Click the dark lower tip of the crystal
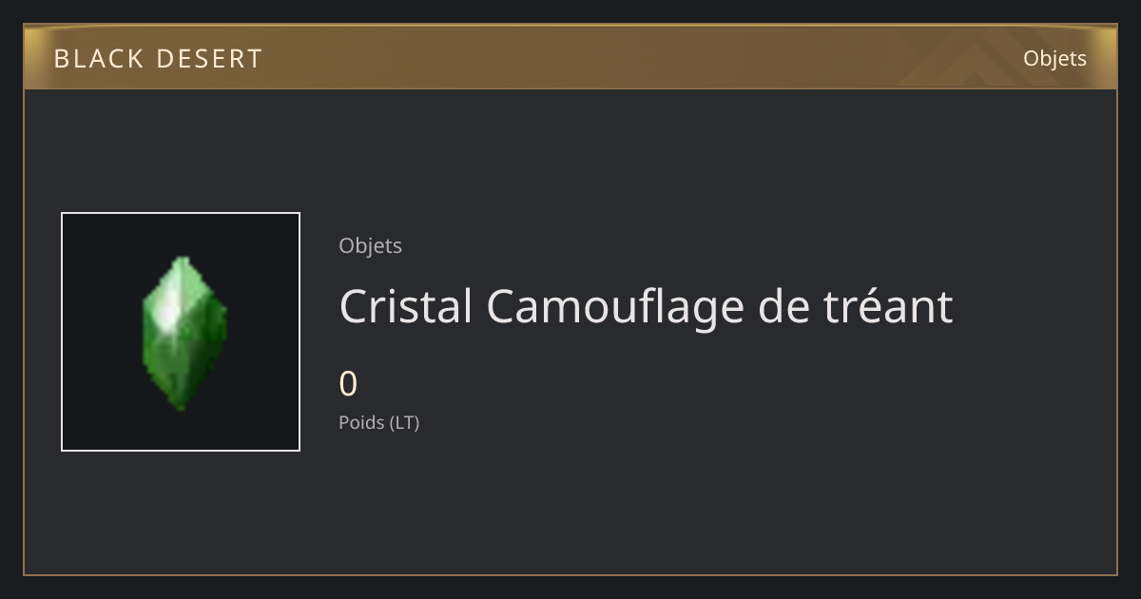 tap(183, 399)
